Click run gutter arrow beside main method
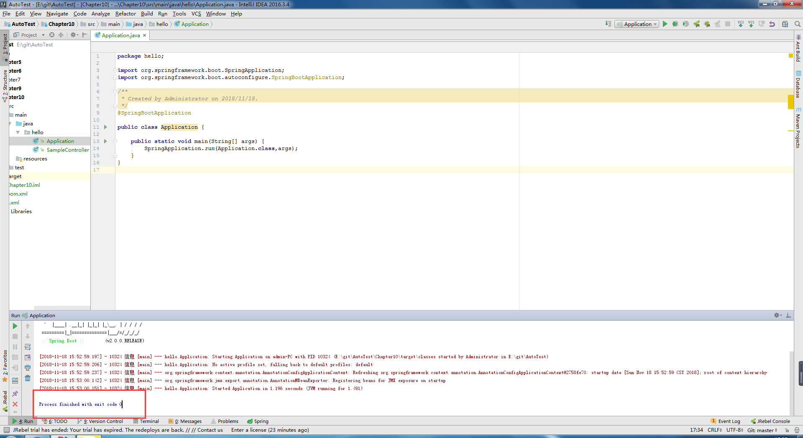 click(x=105, y=141)
